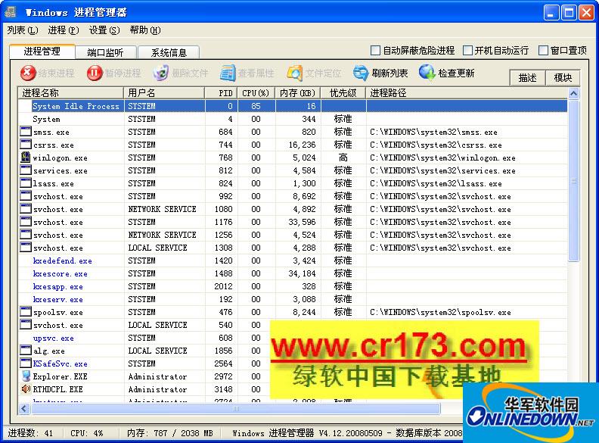
Task: Open the List (列表) menu
Action: point(23,30)
